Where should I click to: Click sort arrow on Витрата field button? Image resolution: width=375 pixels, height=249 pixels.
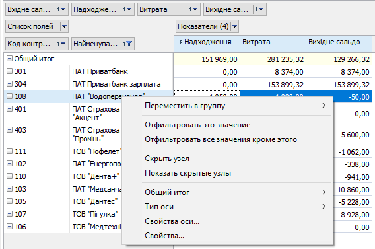[193, 9]
